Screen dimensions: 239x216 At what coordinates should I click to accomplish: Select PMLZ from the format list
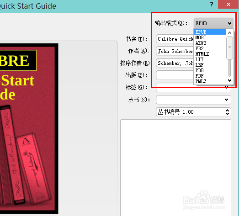(210, 81)
